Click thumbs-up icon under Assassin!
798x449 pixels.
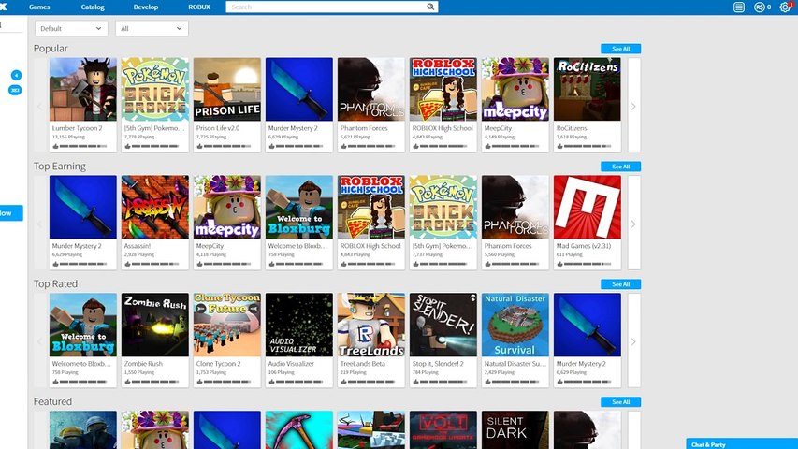(128, 264)
